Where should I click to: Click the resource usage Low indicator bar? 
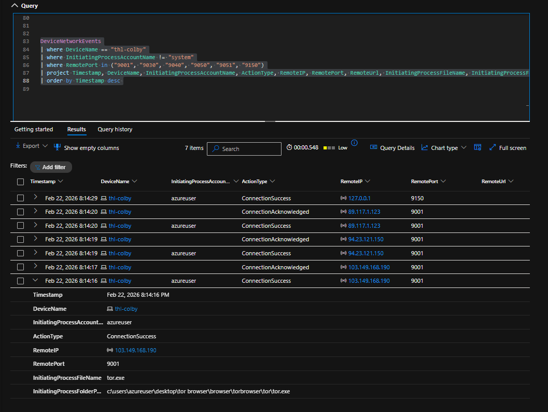pyautogui.click(x=329, y=148)
